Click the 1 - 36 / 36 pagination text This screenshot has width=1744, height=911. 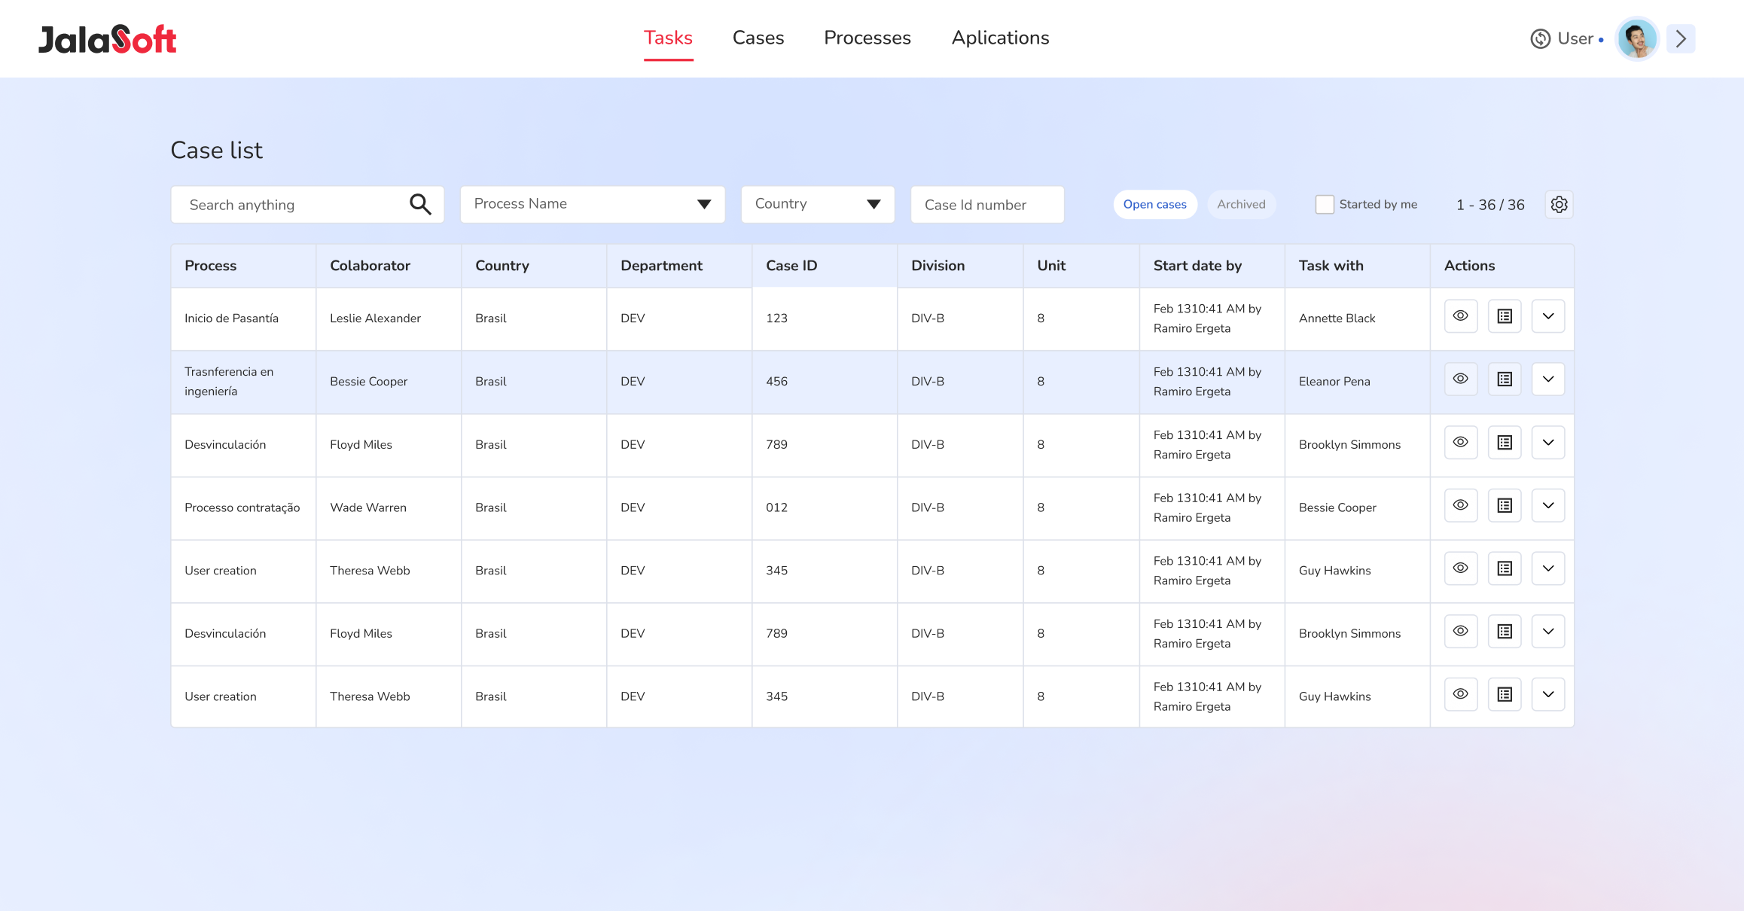click(1490, 205)
